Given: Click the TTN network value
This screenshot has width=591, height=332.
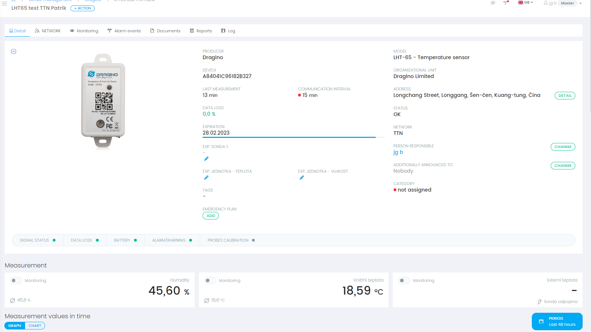Looking at the screenshot, I should tap(398, 133).
